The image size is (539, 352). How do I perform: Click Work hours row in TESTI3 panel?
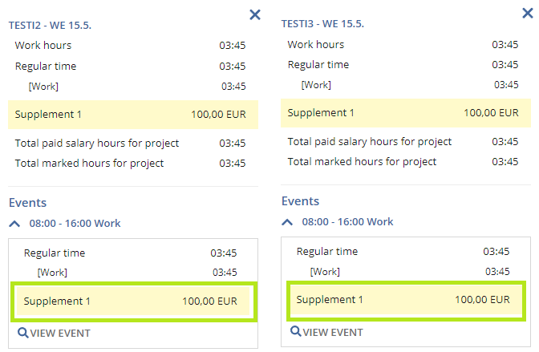[x=403, y=44]
